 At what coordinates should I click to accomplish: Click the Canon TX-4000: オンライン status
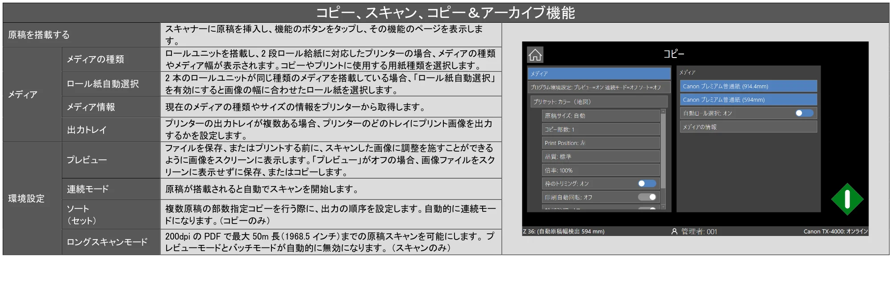835,232
